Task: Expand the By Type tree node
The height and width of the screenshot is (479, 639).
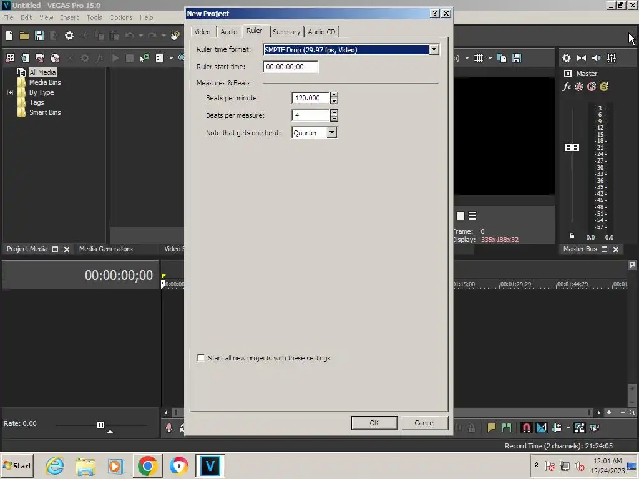Action: pos(10,92)
